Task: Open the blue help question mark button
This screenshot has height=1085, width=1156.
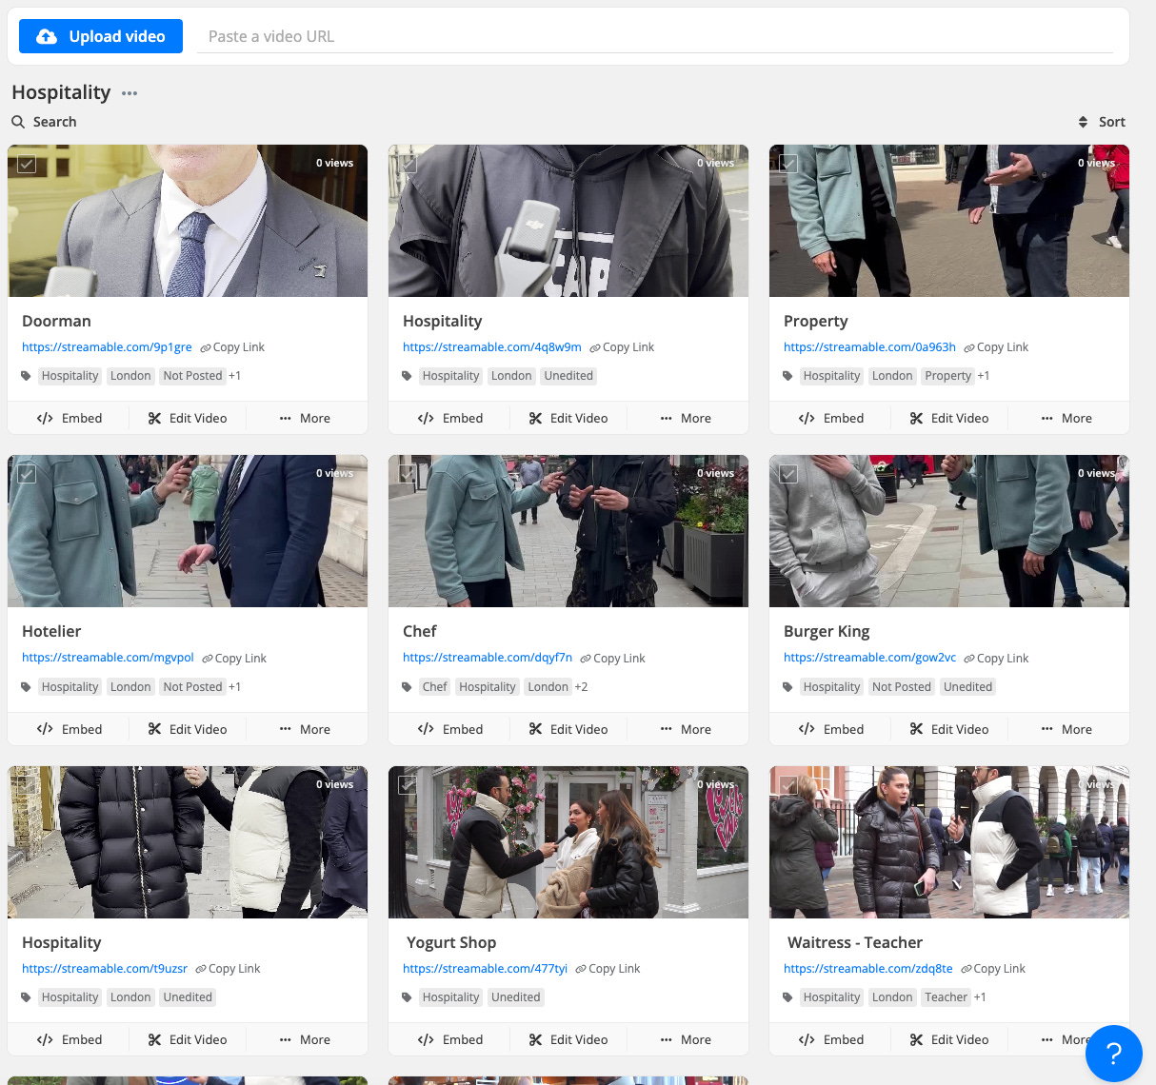Action: tap(1113, 1054)
